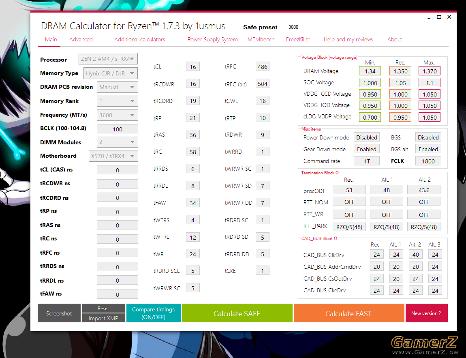Viewport: 466px width, 358px height.
Task: Click the tCL value 16
Action: [193, 66]
